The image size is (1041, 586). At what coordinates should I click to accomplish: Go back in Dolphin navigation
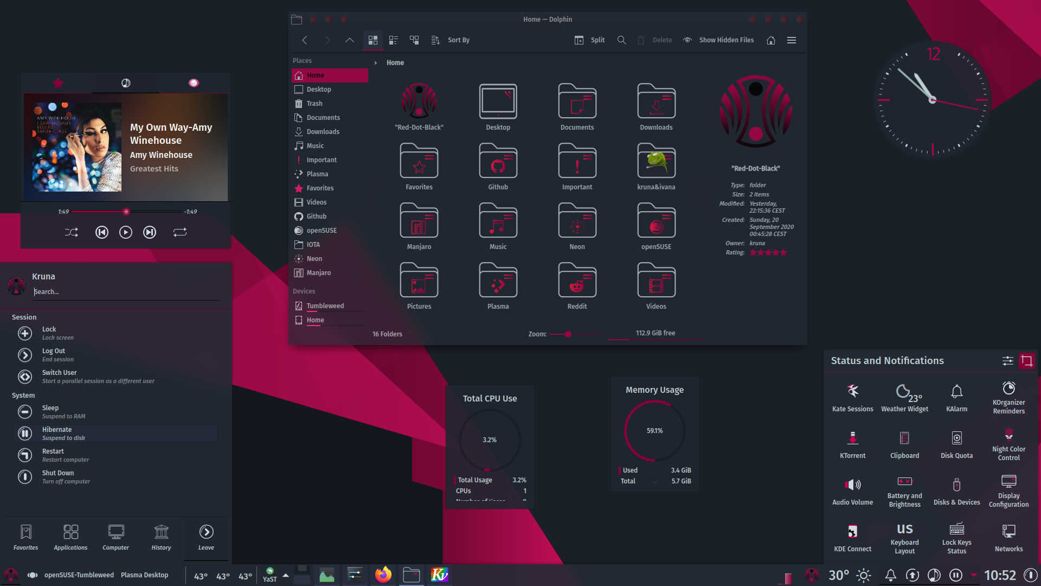point(305,40)
